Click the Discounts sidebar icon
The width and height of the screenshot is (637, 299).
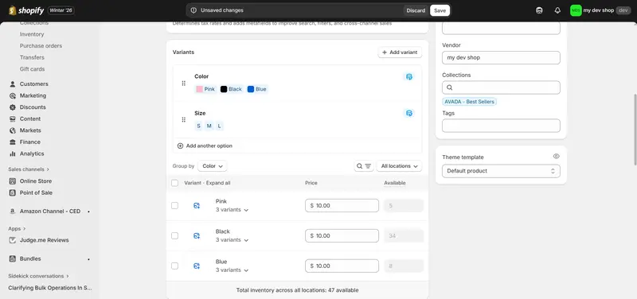point(12,107)
